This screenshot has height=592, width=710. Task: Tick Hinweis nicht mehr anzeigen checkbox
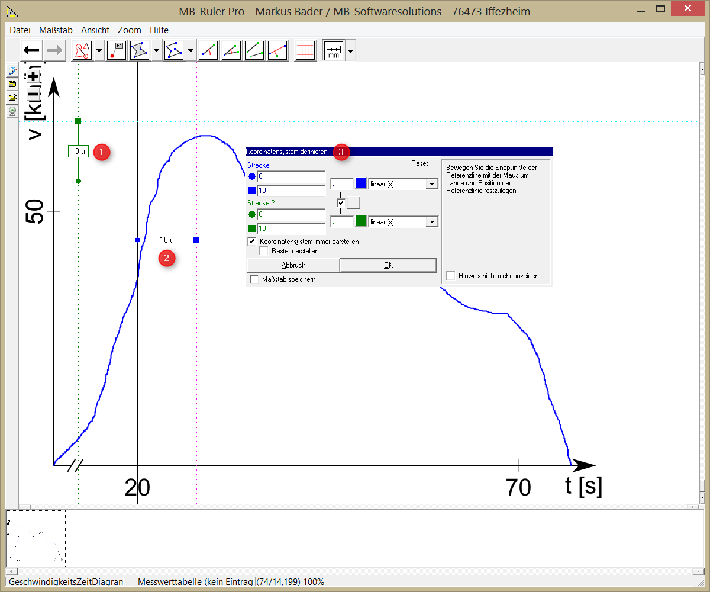tap(451, 276)
